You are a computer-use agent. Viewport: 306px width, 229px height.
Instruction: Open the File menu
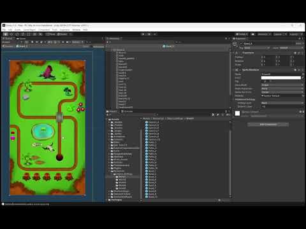4,30
